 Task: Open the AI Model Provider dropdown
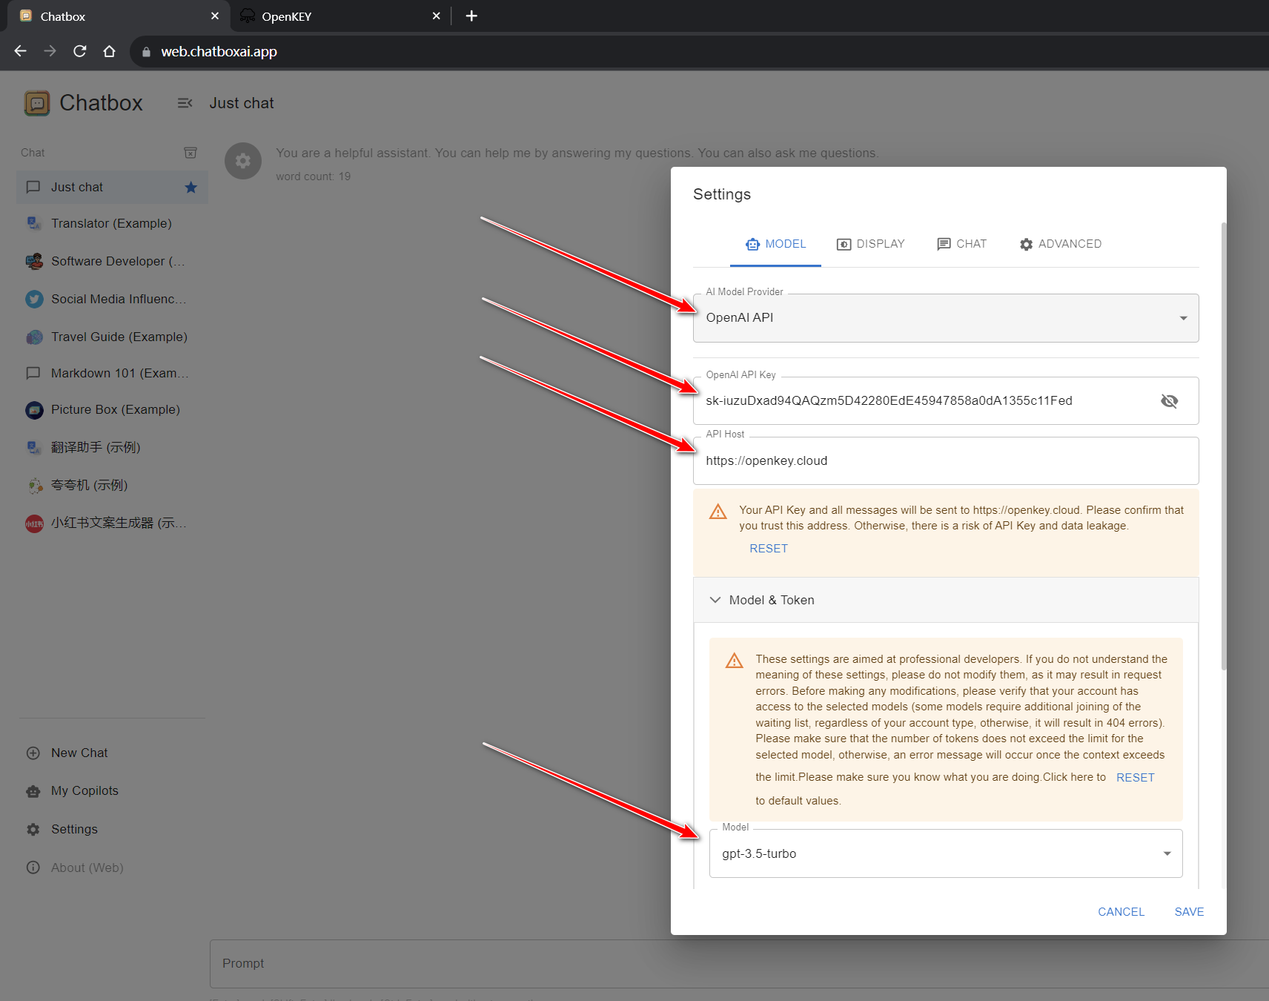pos(945,318)
